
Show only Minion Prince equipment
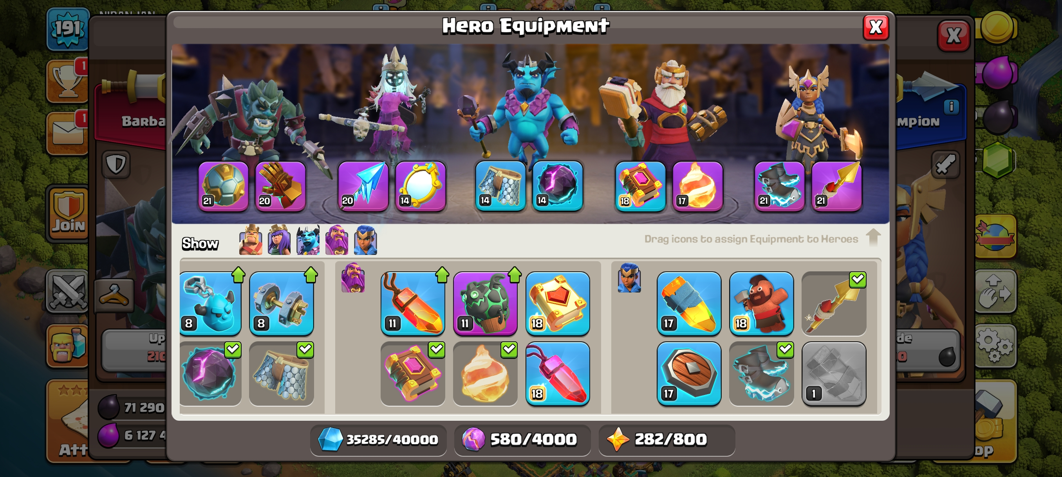[x=308, y=240]
